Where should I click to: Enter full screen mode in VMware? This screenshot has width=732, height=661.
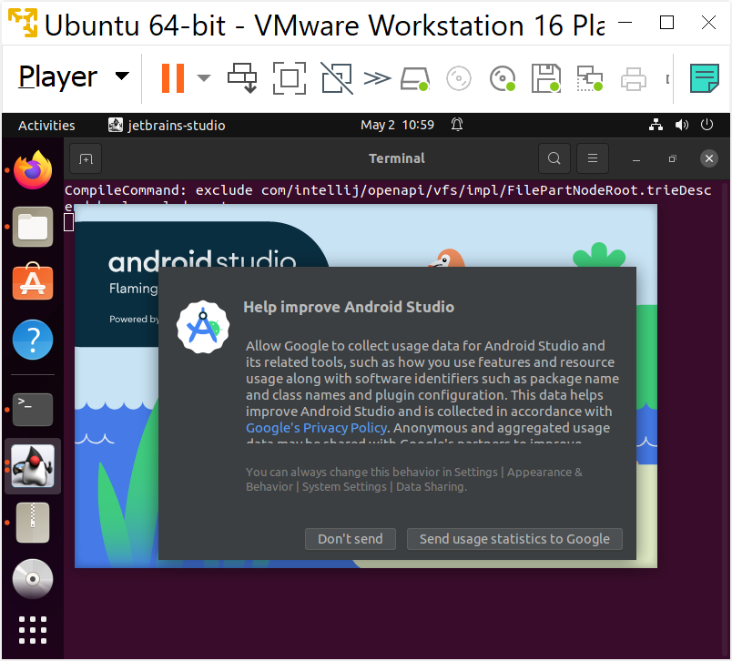pyautogui.click(x=290, y=78)
